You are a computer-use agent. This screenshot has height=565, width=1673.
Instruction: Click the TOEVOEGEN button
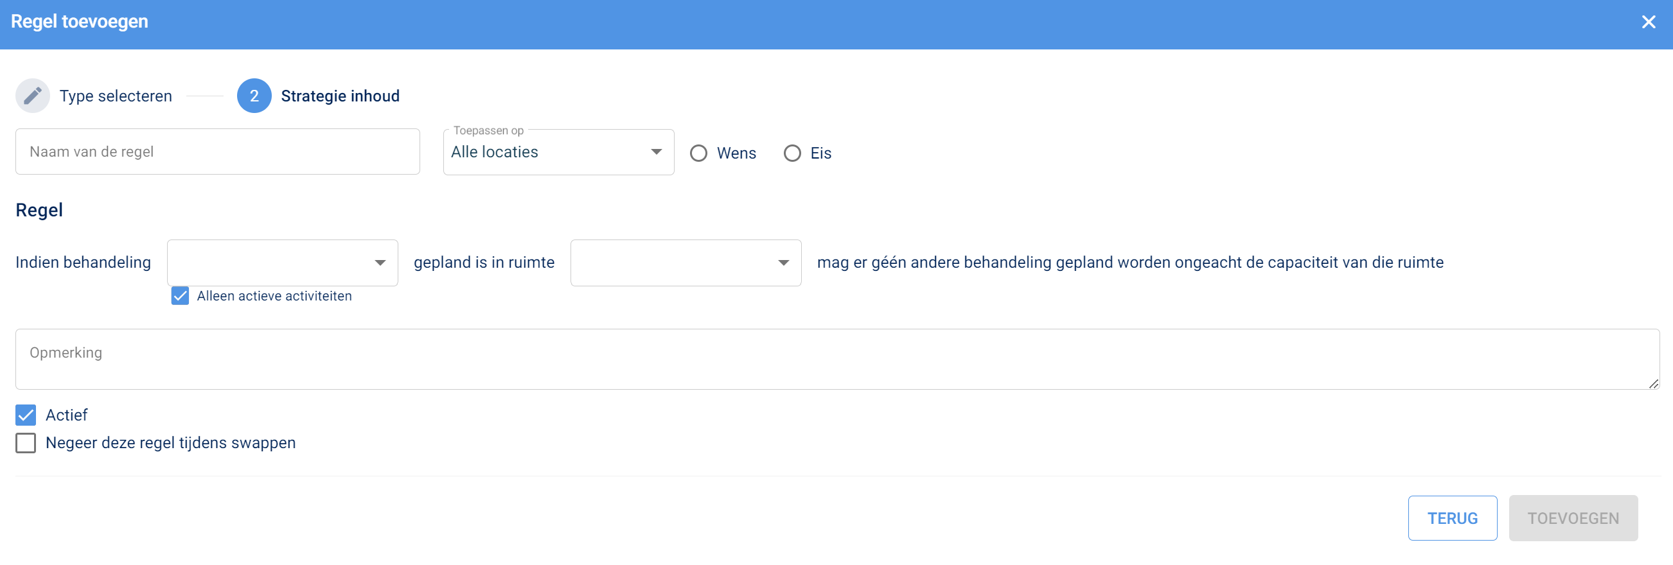[x=1573, y=518]
